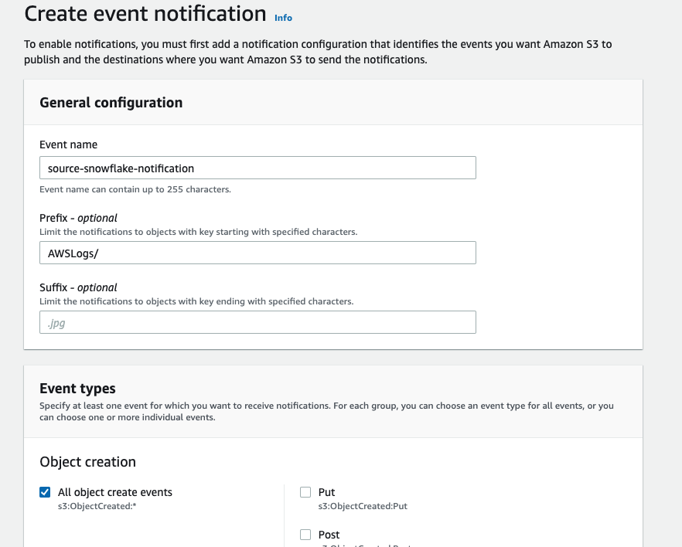Image resolution: width=682 pixels, height=547 pixels.
Task: Click the "All object create events" label text
Action: 115,492
